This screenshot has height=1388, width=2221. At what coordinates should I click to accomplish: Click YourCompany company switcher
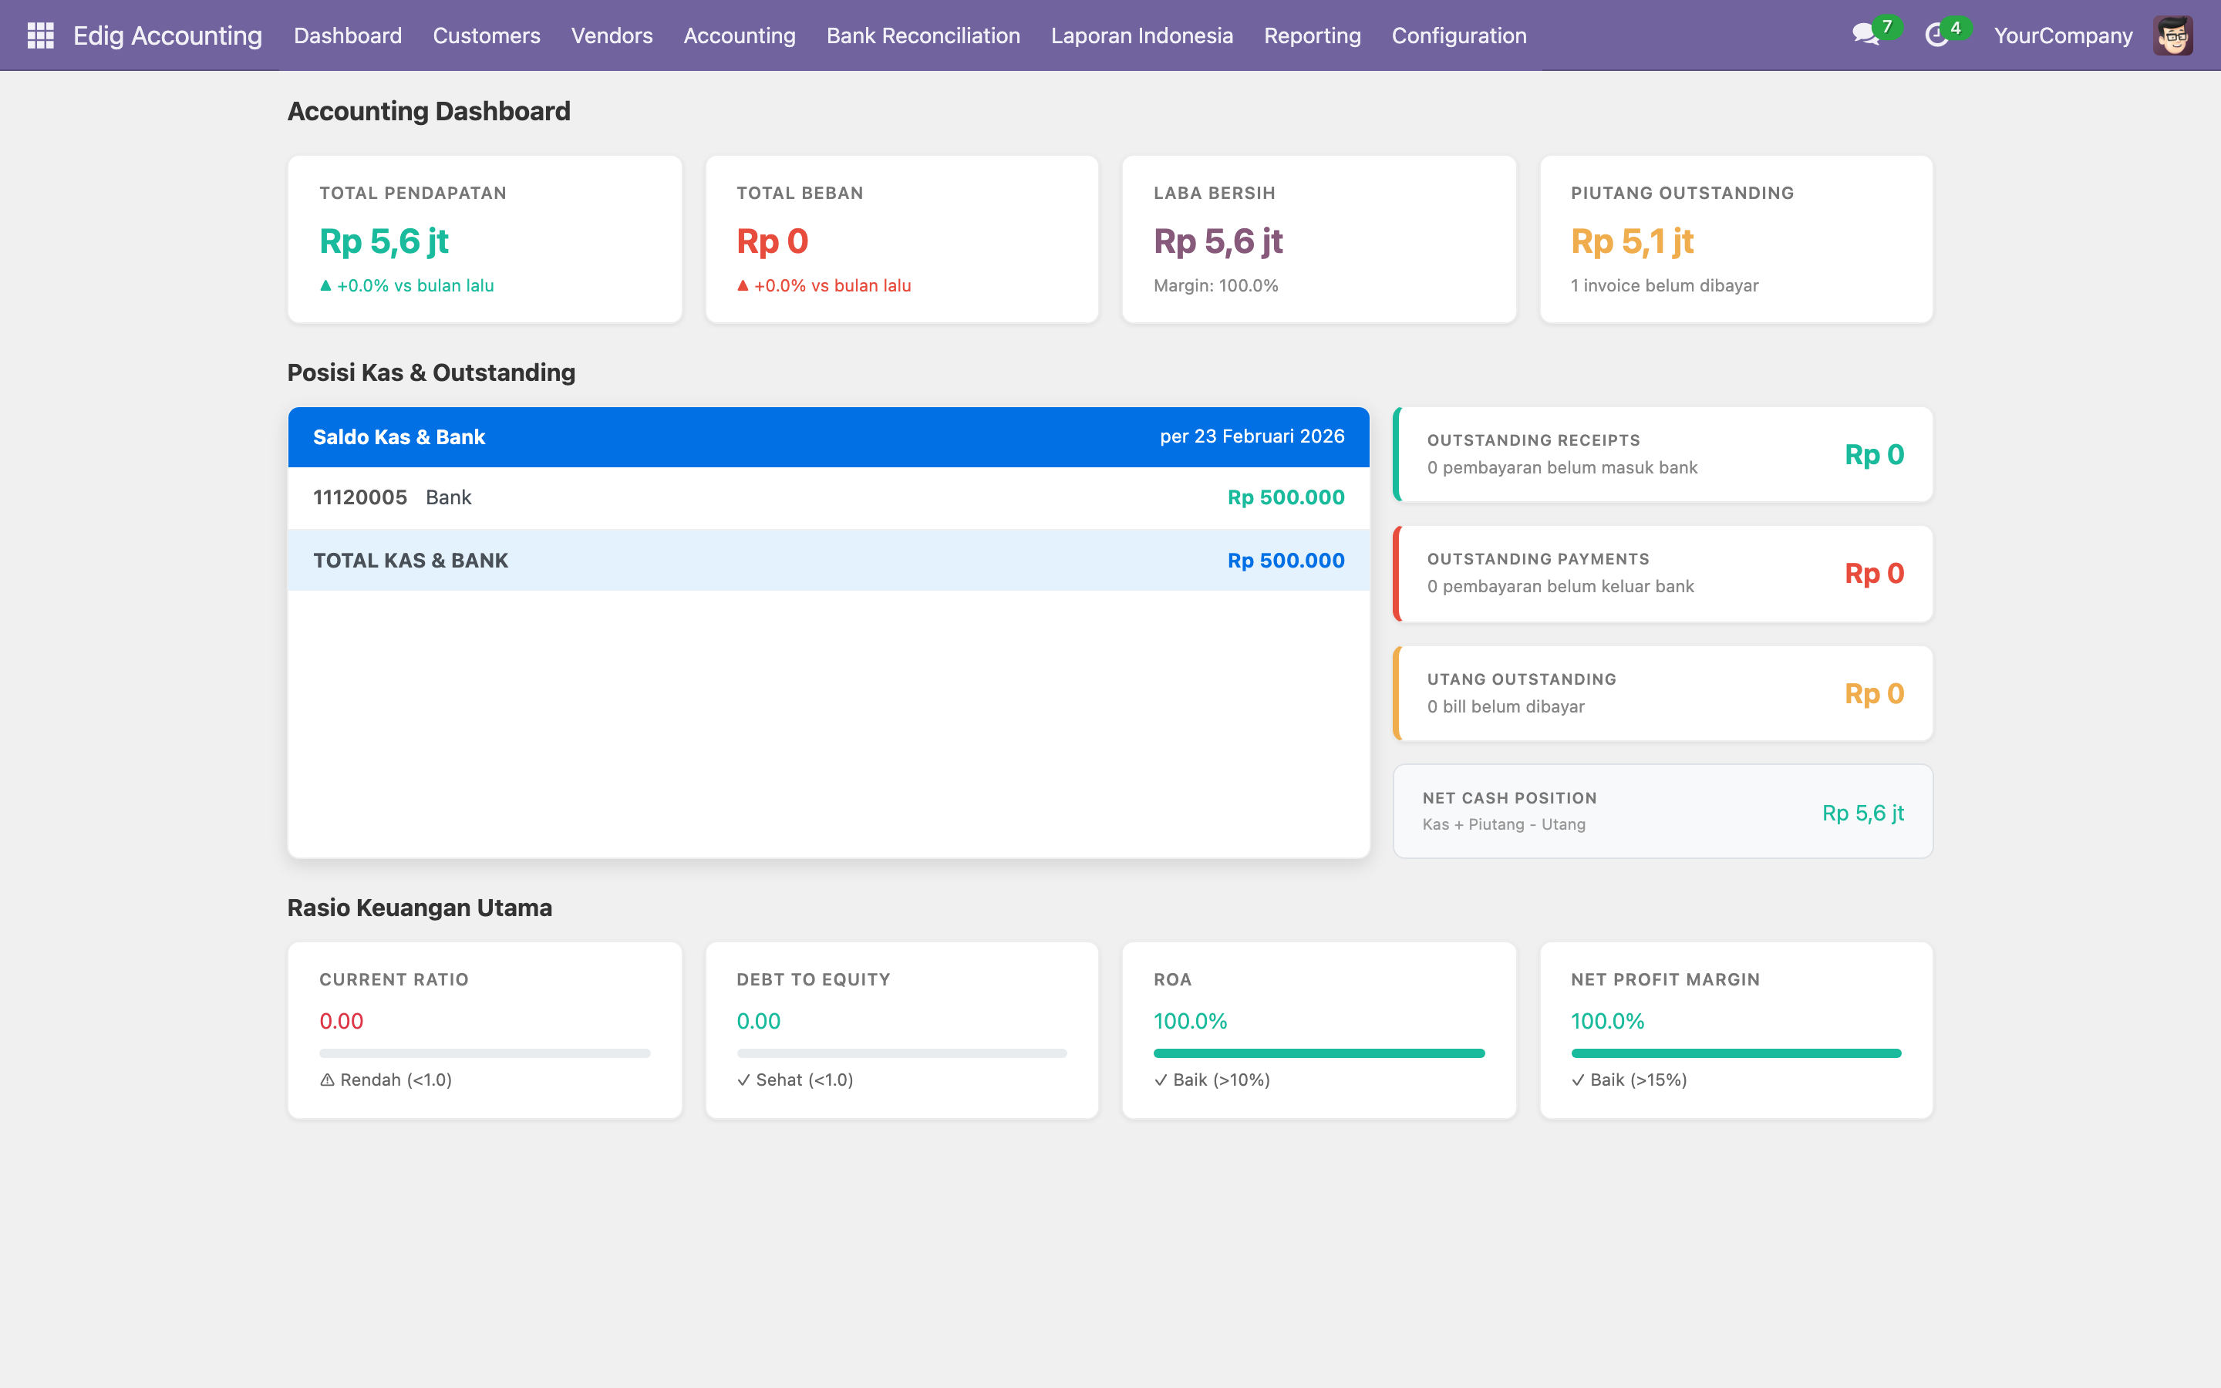pos(2062,35)
